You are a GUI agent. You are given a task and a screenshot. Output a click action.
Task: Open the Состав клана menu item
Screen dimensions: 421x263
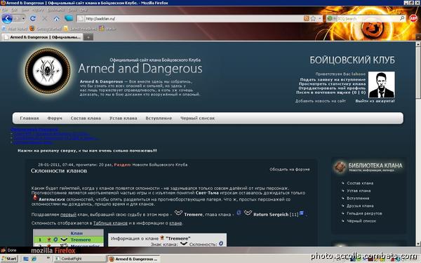click(86, 118)
